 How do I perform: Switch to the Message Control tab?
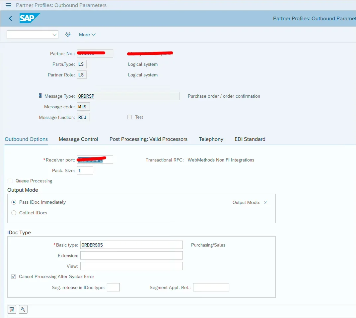point(78,139)
